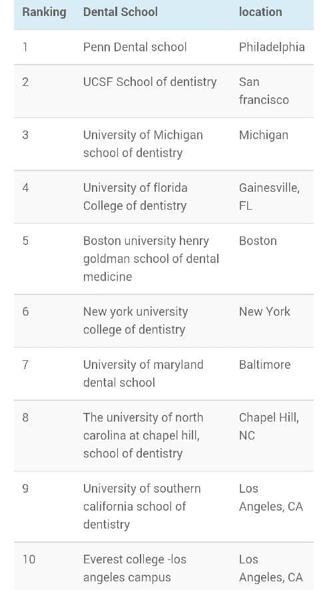Viewport: 329px width, 590px height.
Task: Click the location column header
Action: pyautogui.click(x=260, y=12)
